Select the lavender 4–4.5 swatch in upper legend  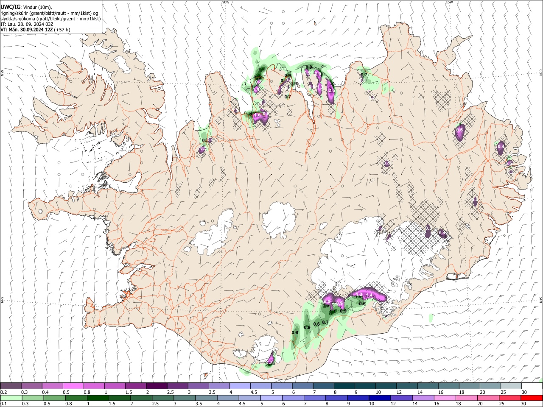(240, 386)
